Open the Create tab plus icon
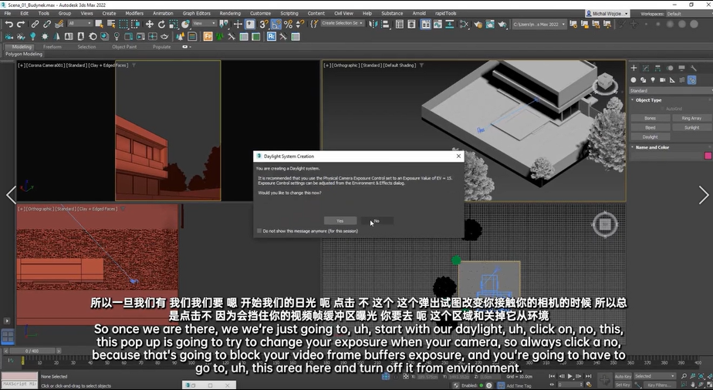Image resolution: width=713 pixels, height=390 pixels. coord(634,68)
